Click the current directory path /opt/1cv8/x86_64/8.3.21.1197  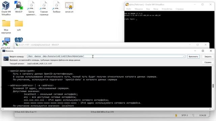(39, 64)
